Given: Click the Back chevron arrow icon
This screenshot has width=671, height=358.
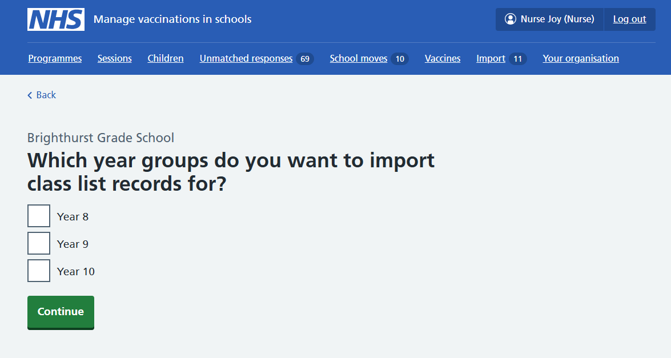Looking at the screenshot, I should (30, 95).
